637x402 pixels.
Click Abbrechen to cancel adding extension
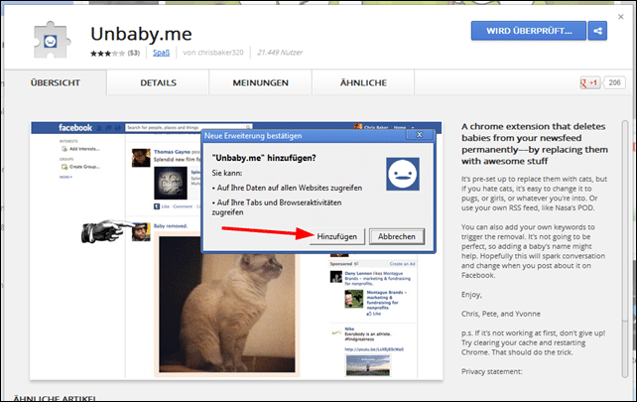click(397, 236)
